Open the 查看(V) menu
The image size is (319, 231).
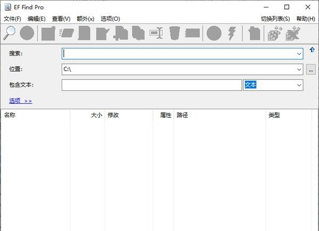pyautogui.click(x=61, y=19)
